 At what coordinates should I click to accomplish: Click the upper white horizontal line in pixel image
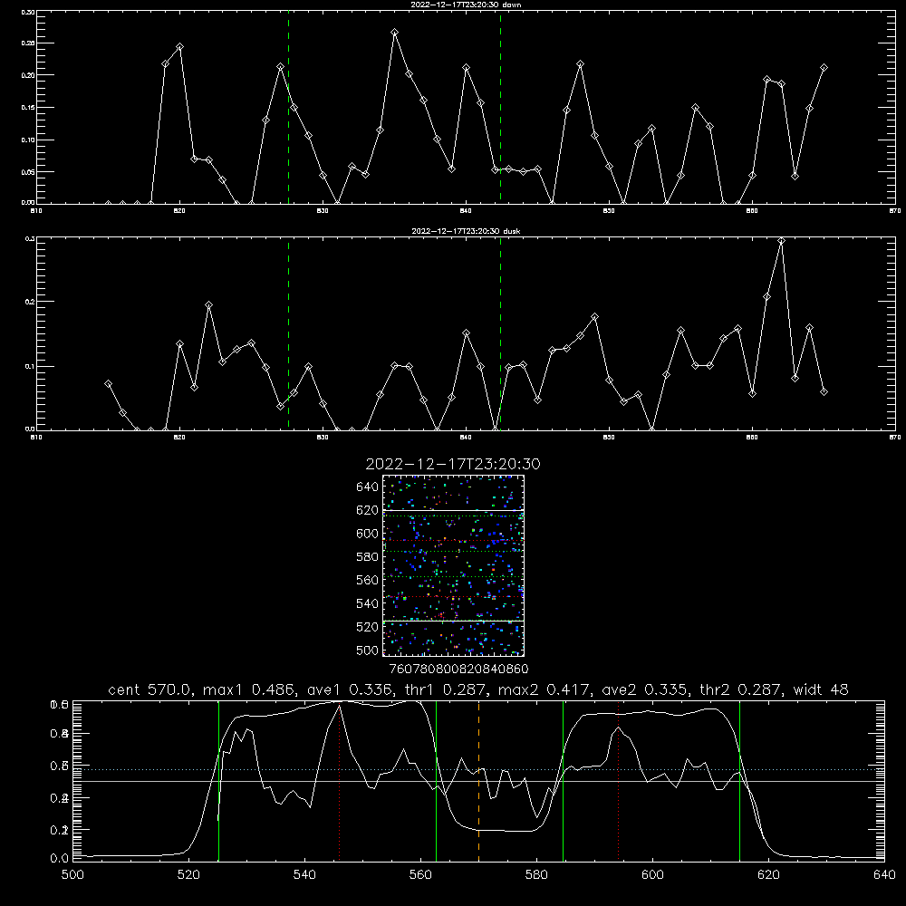(x=453, y=510)
